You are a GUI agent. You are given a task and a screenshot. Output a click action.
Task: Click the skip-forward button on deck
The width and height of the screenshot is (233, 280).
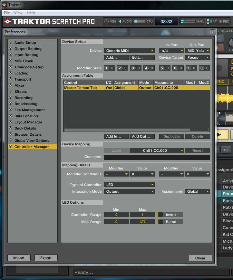coord(226,150)
